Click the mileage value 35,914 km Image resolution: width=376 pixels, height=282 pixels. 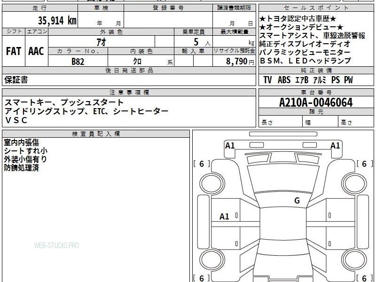[57, 21]
